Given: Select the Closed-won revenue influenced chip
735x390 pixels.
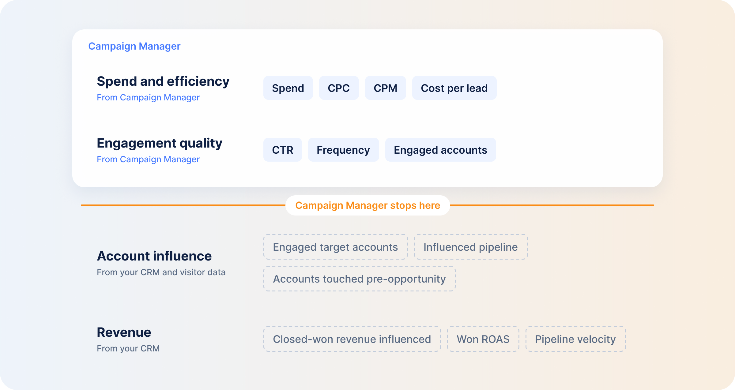Looking at the screenshot, I should (x=352, y=339).
